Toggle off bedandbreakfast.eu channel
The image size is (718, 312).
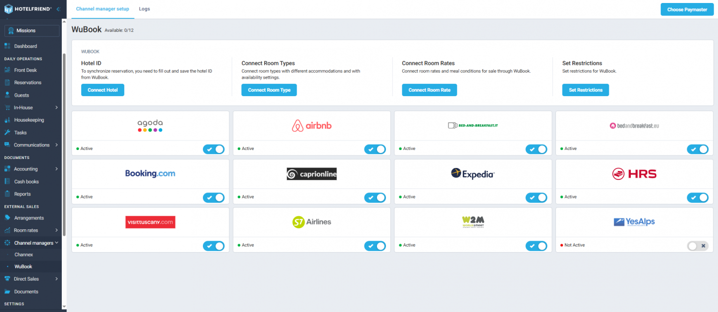tap(698, 149)
